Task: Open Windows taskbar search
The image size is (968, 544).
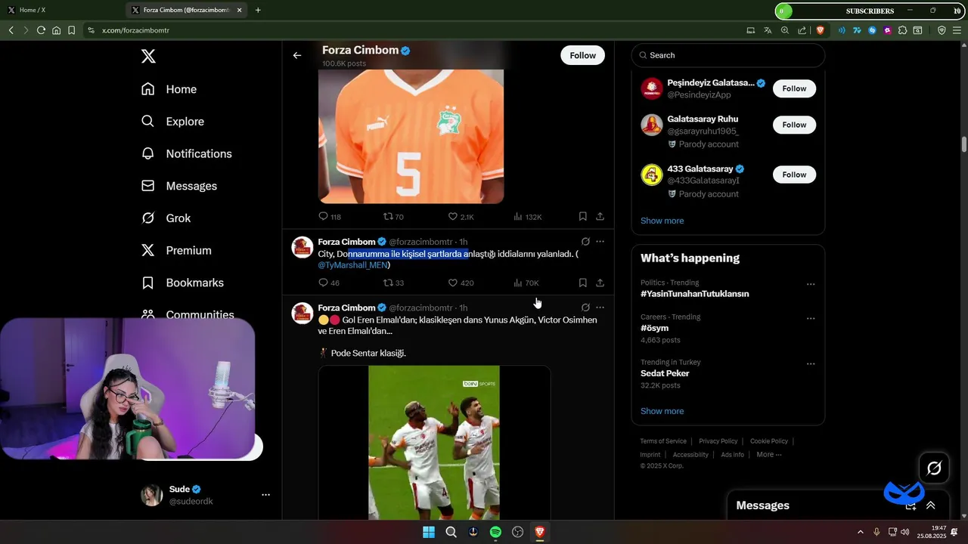Action: [451, 532]
